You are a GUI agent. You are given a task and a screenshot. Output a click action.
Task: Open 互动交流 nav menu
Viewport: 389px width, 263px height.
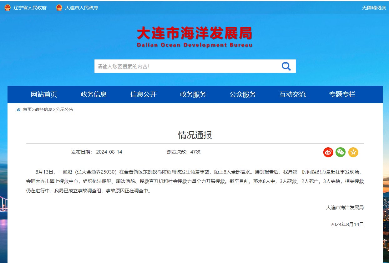click(293, 94)
